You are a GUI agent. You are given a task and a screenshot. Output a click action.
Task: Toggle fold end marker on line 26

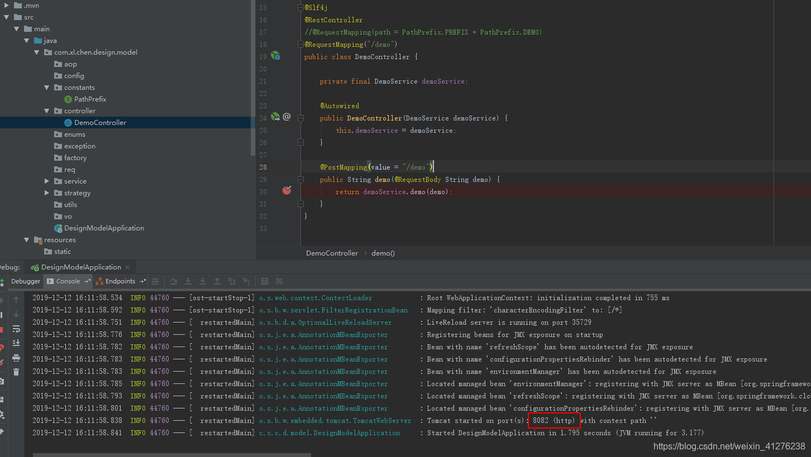300,143
